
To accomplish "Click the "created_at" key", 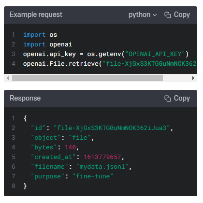I will 53,157.
